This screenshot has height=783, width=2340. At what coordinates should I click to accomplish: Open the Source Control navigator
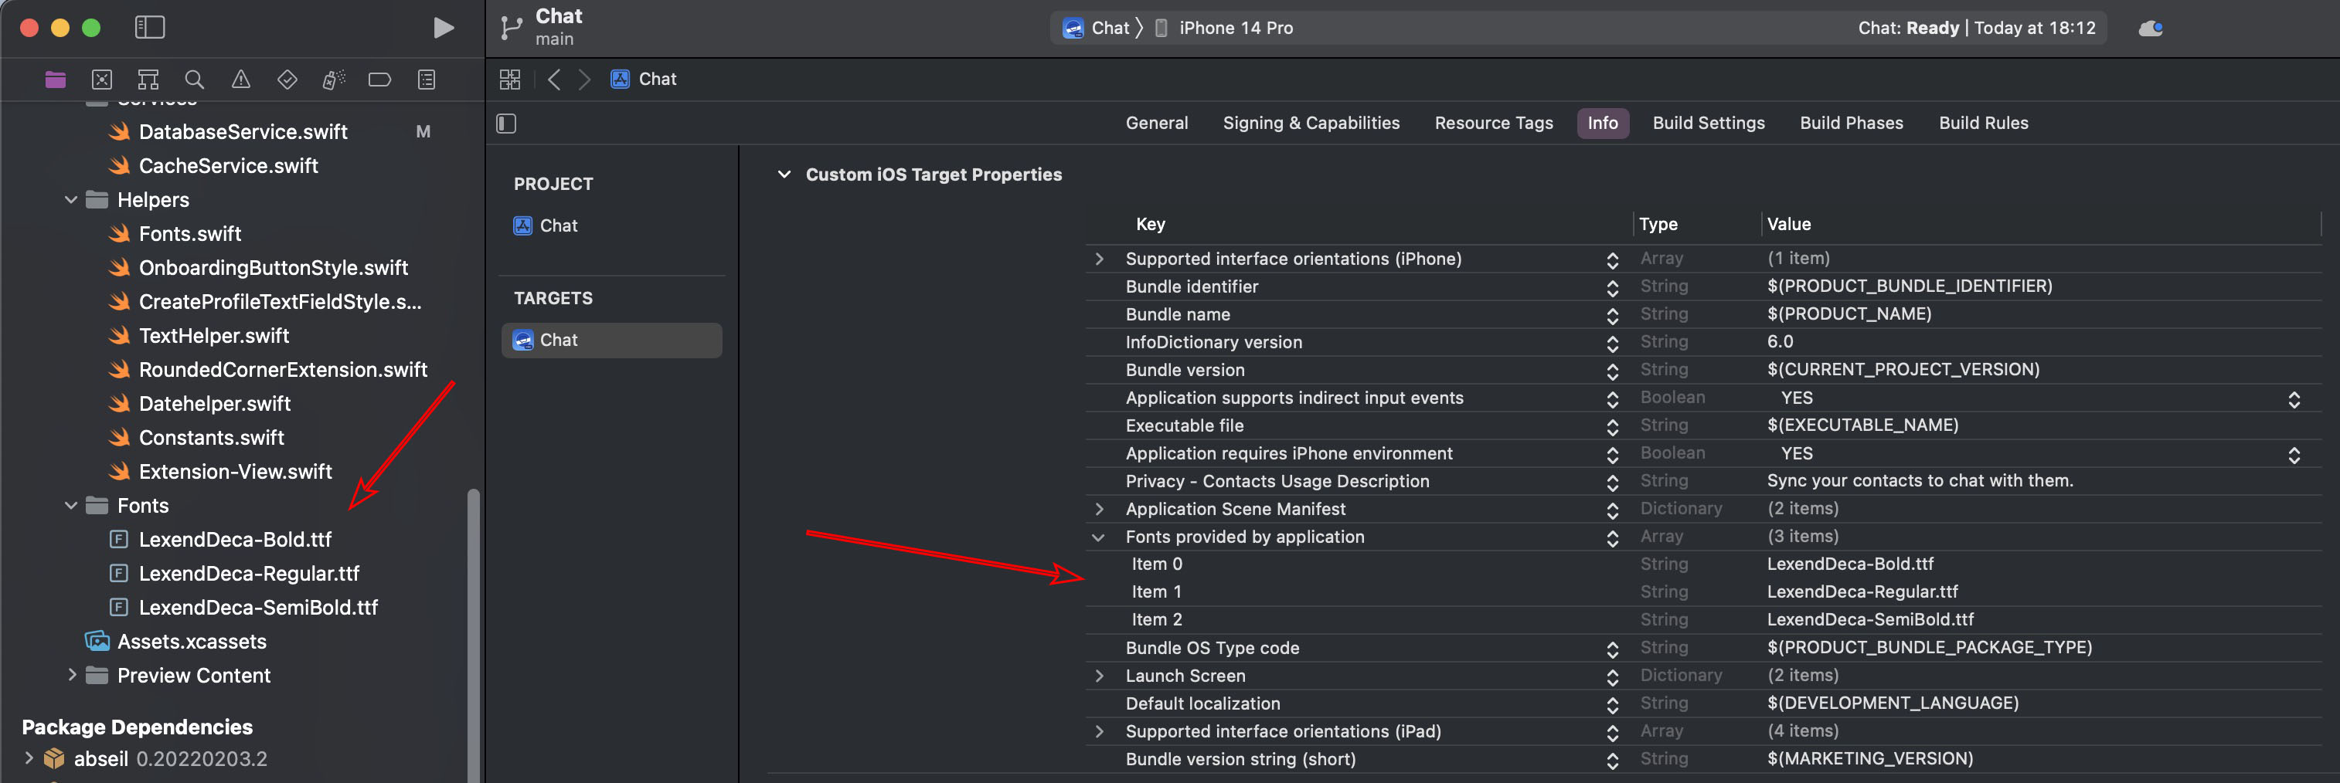(102, 80)
